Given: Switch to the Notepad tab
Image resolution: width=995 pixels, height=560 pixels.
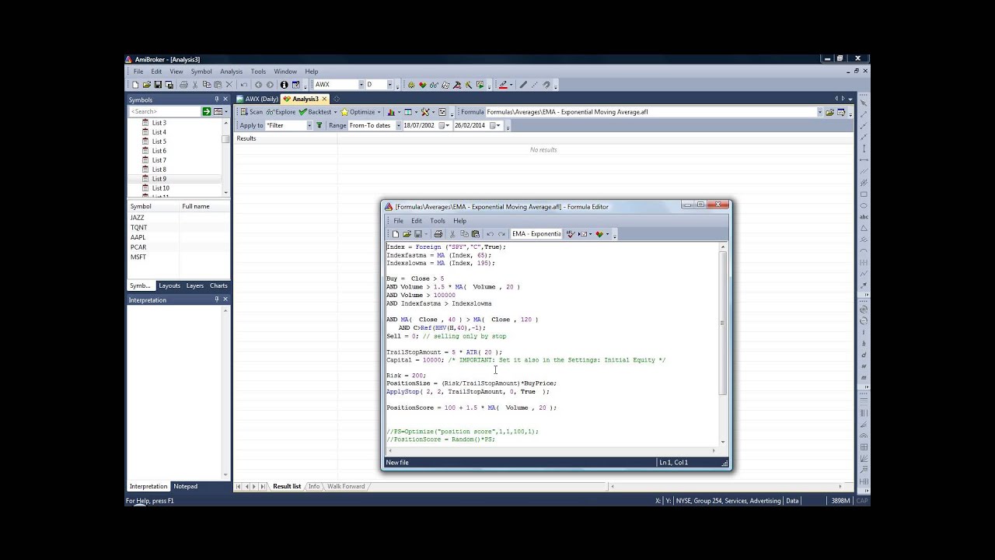Looking at the screenshot, I should tap(185, 486).
